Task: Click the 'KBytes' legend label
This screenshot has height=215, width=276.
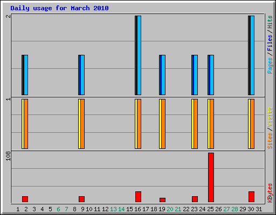Action: (270, 193)
